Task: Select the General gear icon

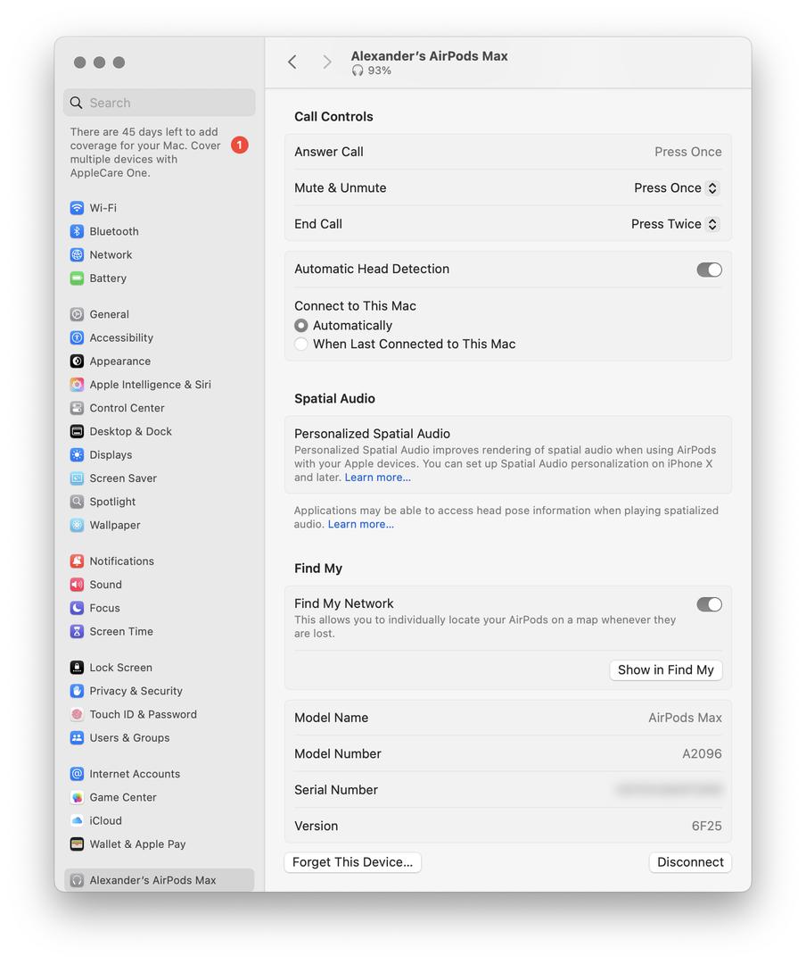Action: tap(77, 314)
